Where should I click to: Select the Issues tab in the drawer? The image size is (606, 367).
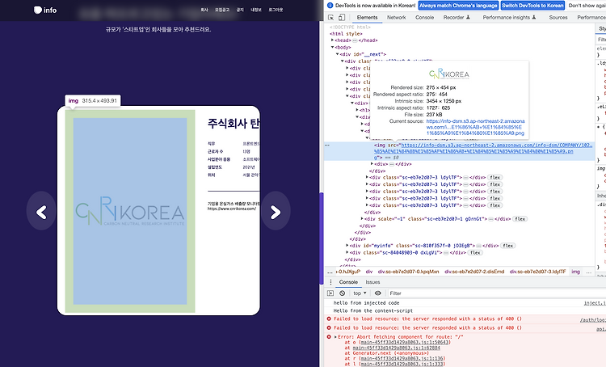tap(372, 282)
